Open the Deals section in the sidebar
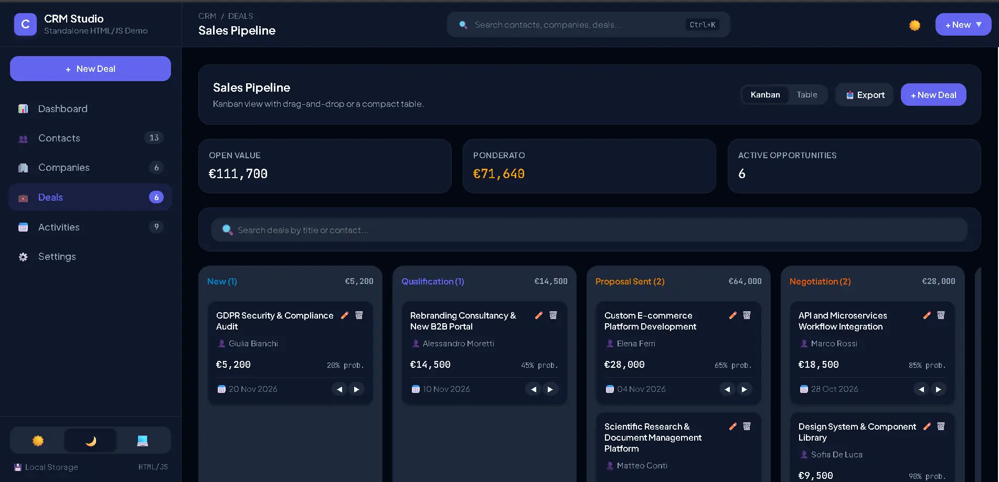 [90, 198]
